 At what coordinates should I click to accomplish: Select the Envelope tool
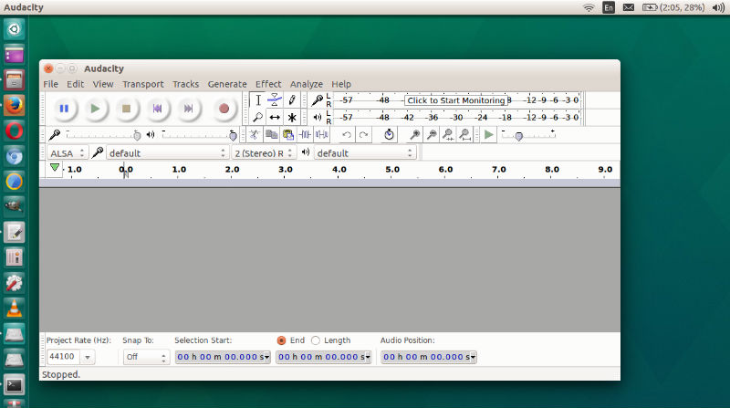pos(275,100)
